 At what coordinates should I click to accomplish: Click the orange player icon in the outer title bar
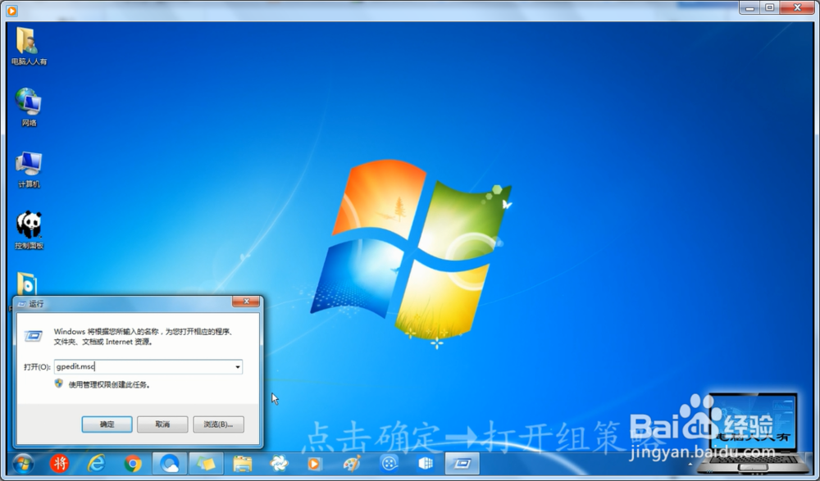(11, 10)
